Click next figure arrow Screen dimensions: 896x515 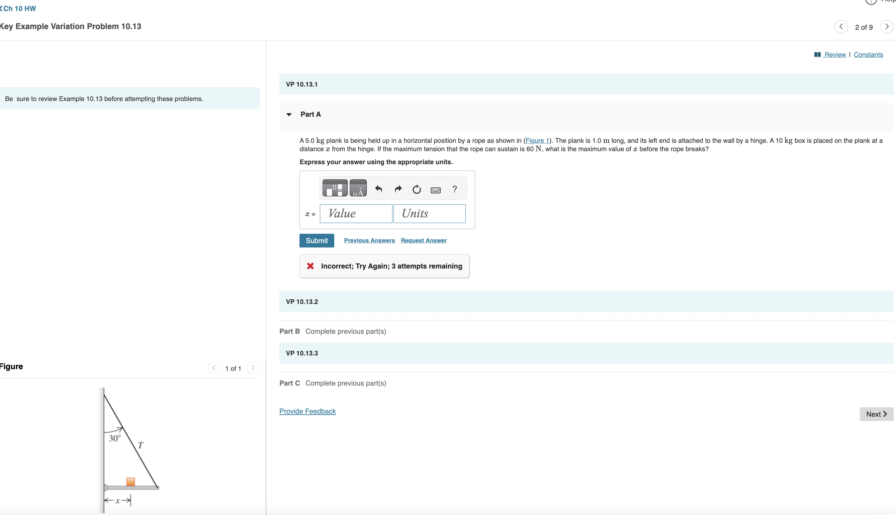tap(253, 368)
